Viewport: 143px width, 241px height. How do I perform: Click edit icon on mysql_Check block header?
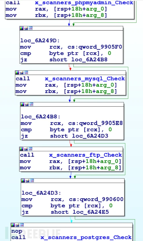(x=22, y=73)
